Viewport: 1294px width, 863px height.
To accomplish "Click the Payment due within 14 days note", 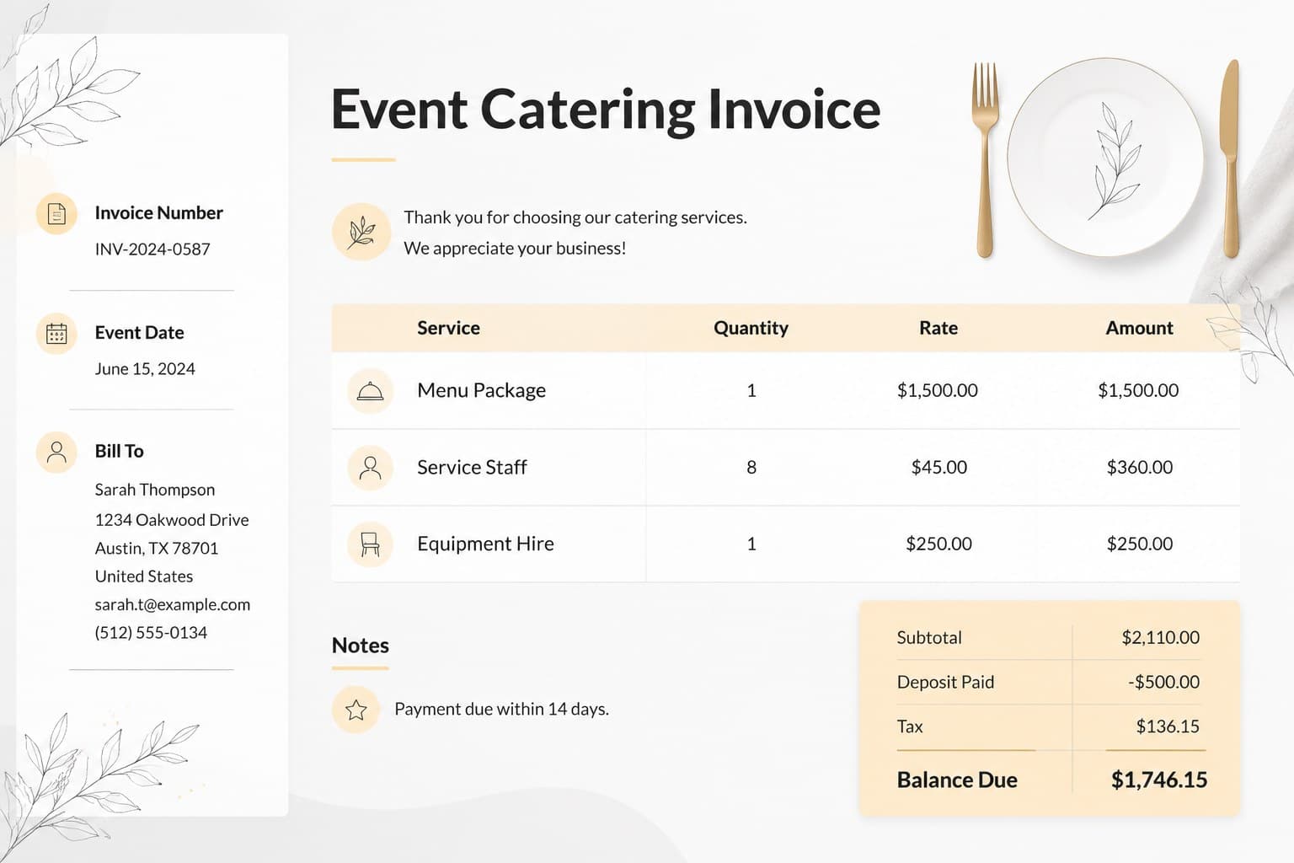I will [x=501, y=710].
